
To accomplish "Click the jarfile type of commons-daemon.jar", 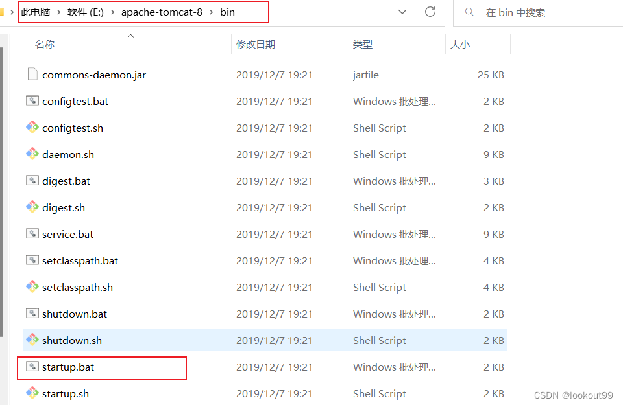I will 365,75.
